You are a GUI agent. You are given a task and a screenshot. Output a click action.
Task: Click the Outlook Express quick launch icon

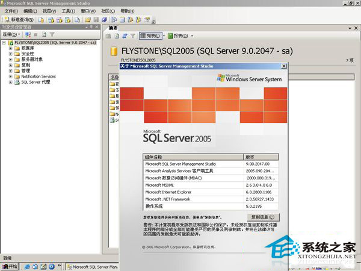point(35,267)
